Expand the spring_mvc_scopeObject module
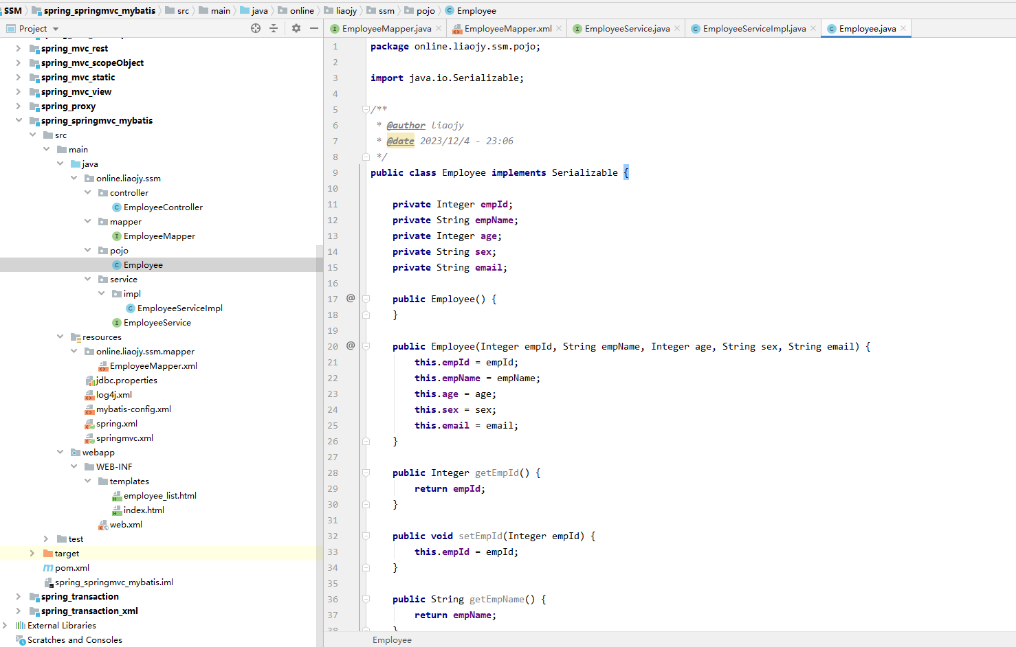 19,63
